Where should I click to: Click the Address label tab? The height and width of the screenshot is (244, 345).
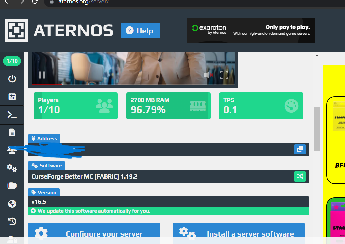coord(44,138)
